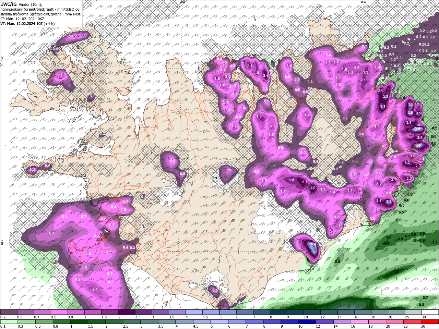Click the 20W longitude label at the top
Screen dimensions: 439x329
click(182, 2)
